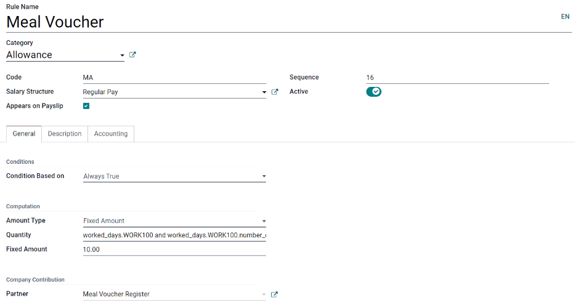Open Meal Voucher Register partner external link
Viewport: 575px width, 305px height.
coord(275,295)
